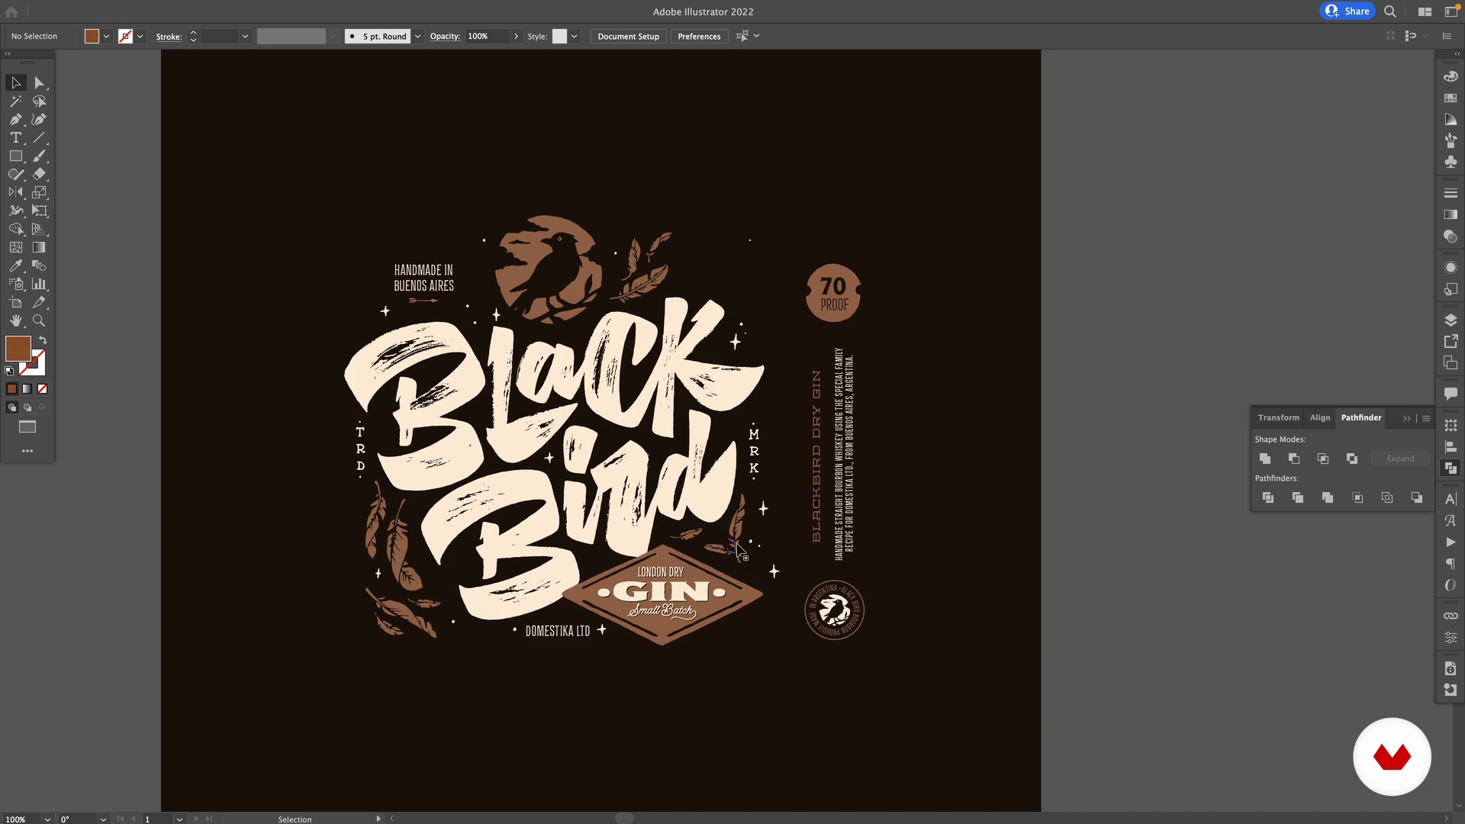Reset to default fill and stroke
The width and height of the screenshot is (1465, 824).
click(9, 371)
